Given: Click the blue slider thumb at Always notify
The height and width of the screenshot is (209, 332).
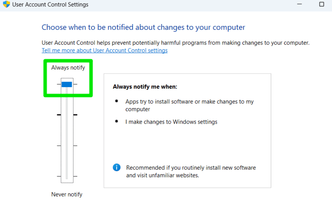Looking at the screenshot, I should (x=67, y=84).
